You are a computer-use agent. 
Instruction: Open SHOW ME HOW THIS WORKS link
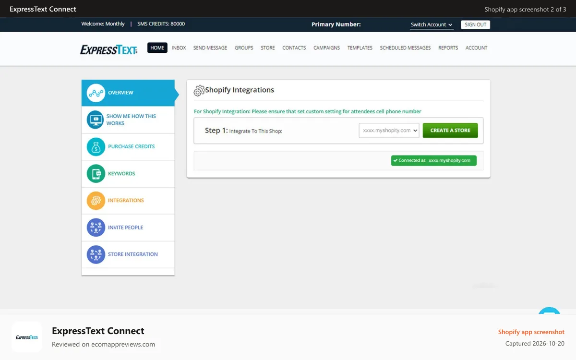[x=131, y=120]
